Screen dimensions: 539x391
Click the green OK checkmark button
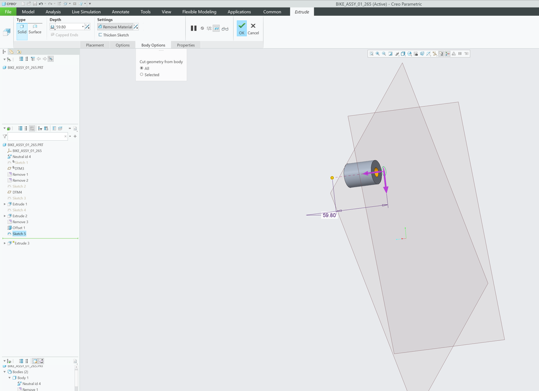tap(241, 28)
